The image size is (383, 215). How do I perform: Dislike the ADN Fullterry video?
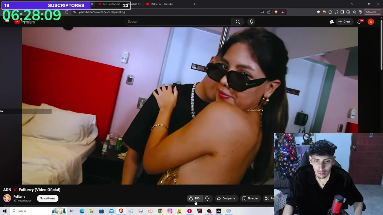(x=207, y=198)
